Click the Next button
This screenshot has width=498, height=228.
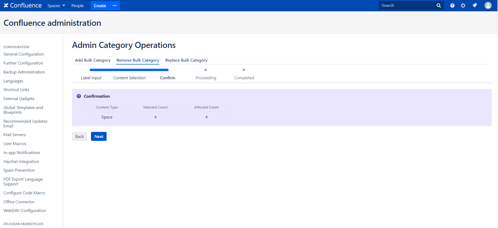click(x=99, y=136)
